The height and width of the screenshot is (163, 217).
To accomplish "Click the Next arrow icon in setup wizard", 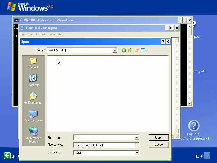I will (207, 156).
